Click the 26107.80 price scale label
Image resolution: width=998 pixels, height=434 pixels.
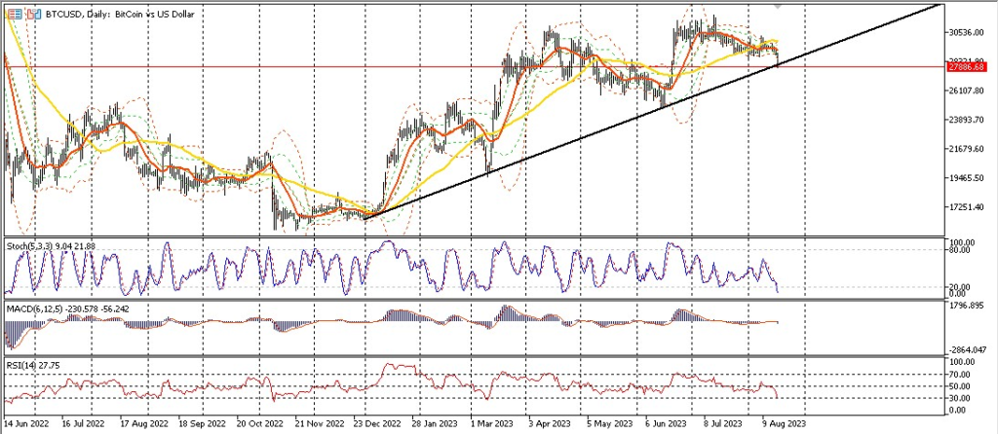coord(969,90)
